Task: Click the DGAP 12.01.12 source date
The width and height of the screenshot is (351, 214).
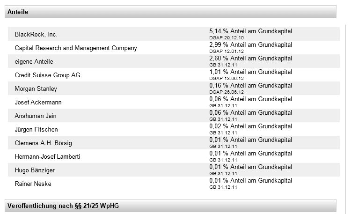Action: [x=227, y=52]
